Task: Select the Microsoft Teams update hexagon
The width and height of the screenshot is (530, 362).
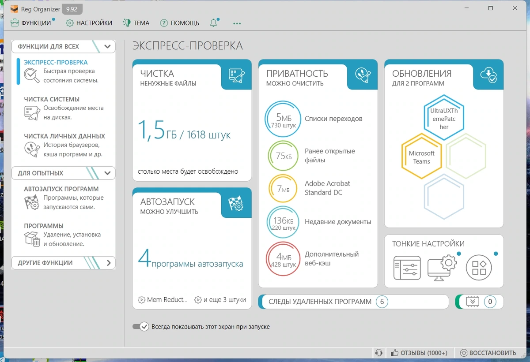Action: (x=421, y=157)
